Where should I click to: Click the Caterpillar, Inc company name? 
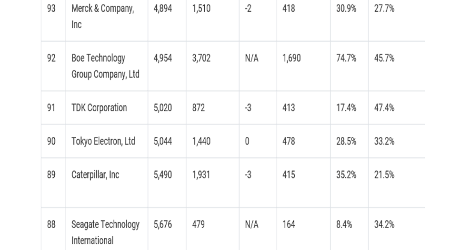point(95,175)
